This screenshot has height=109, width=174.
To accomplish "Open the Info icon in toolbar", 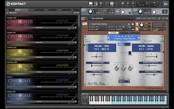I will coord(101,4).
